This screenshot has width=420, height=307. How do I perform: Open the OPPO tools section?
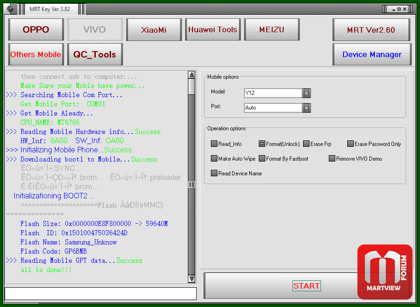[x=36, y=29]
